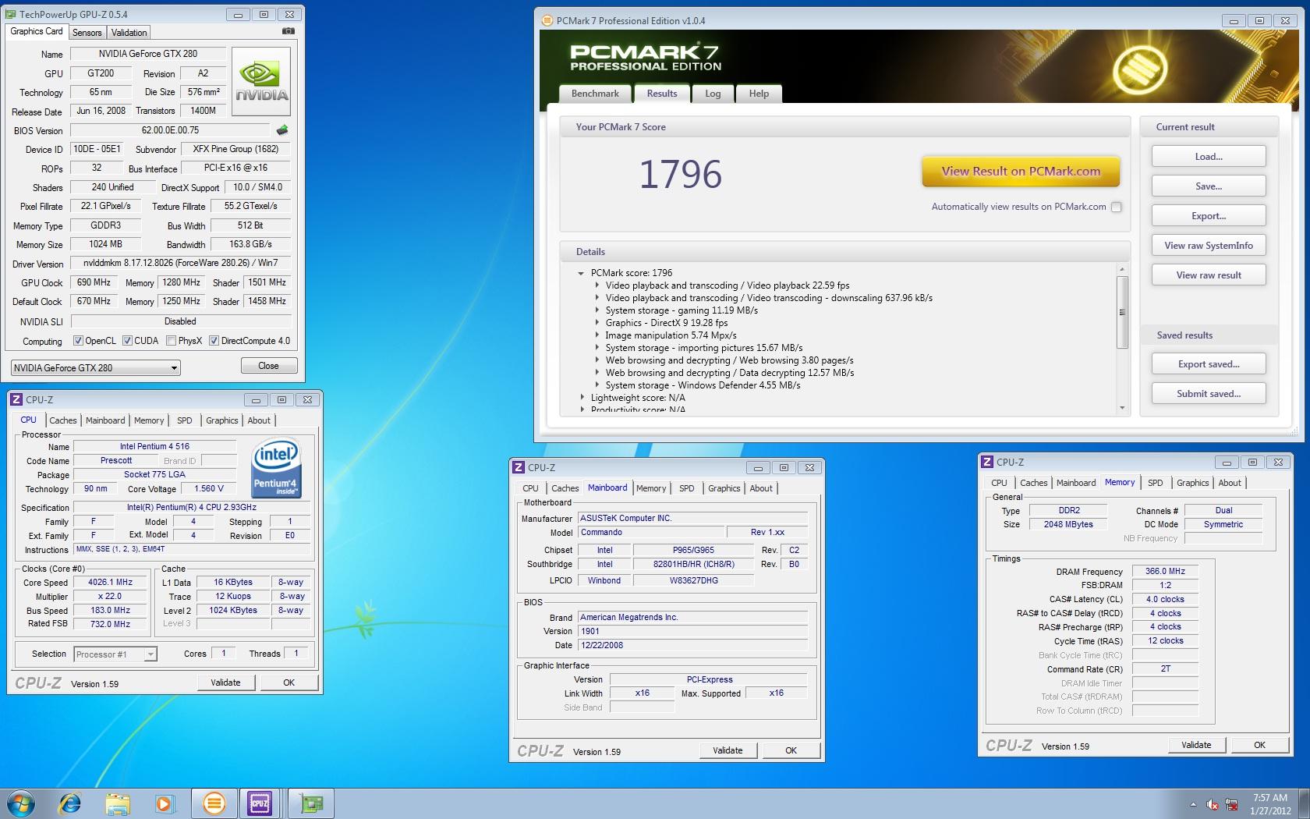Toggle the CUDA checkbox in GPU-Z
The image size is (1310, 819).
(127, 341)
